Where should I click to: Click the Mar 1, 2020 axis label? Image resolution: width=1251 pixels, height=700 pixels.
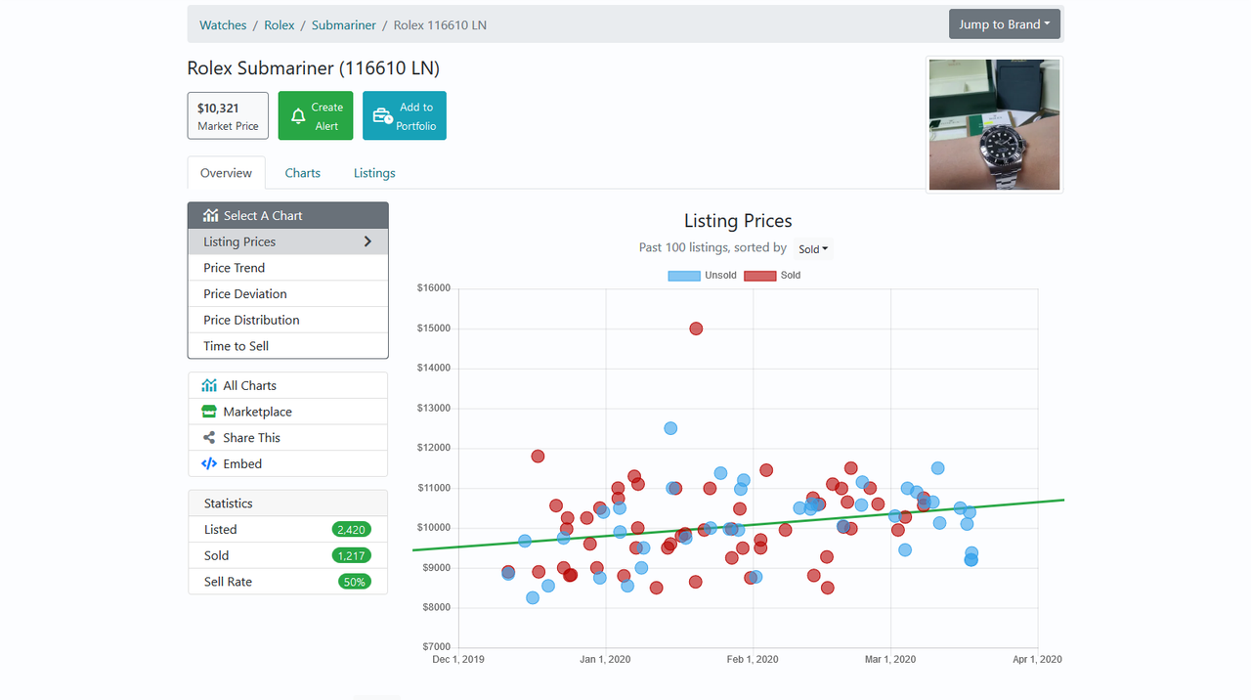(890, 659)
